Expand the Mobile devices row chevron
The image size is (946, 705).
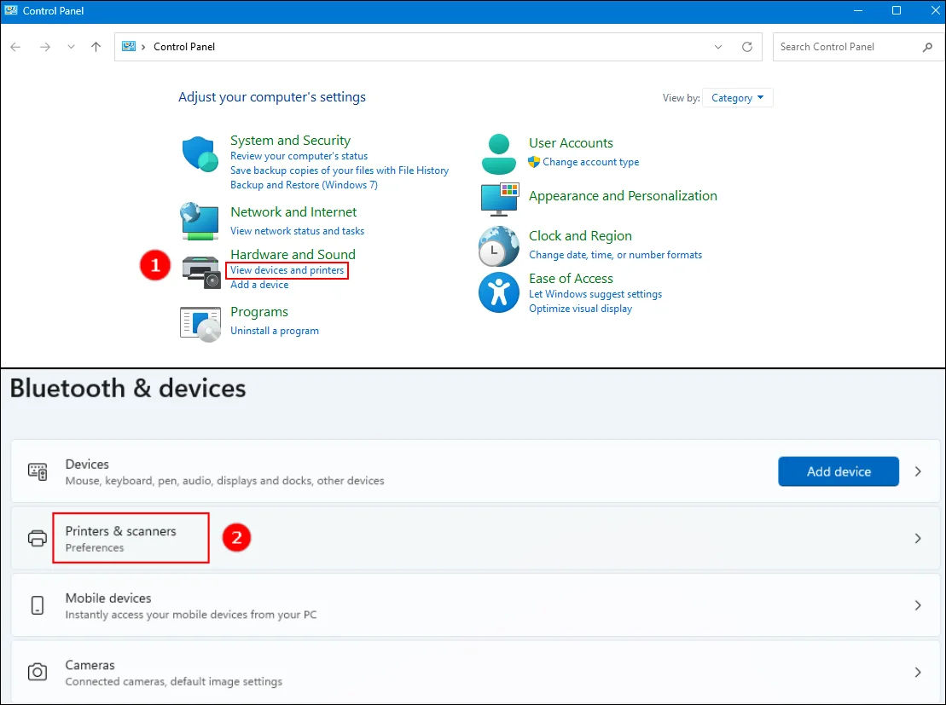point(918,605)
